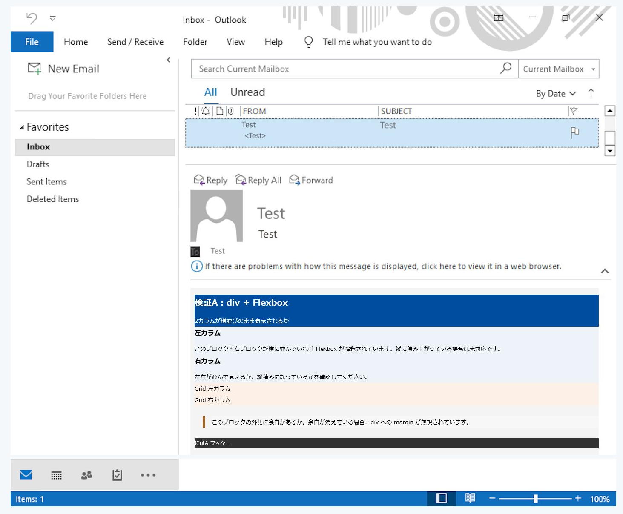Select the Test email in message list
The image size is (623, 514).
click(x=392, y=133)
